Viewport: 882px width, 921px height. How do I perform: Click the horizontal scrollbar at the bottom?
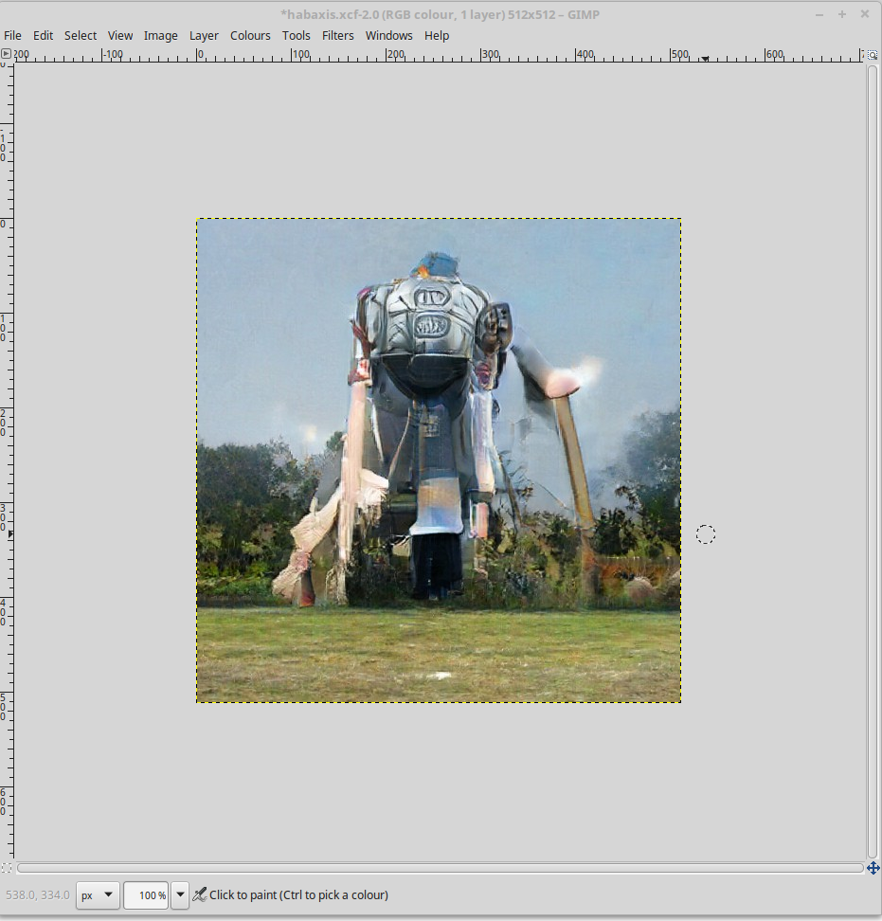(x=440, y=868)
